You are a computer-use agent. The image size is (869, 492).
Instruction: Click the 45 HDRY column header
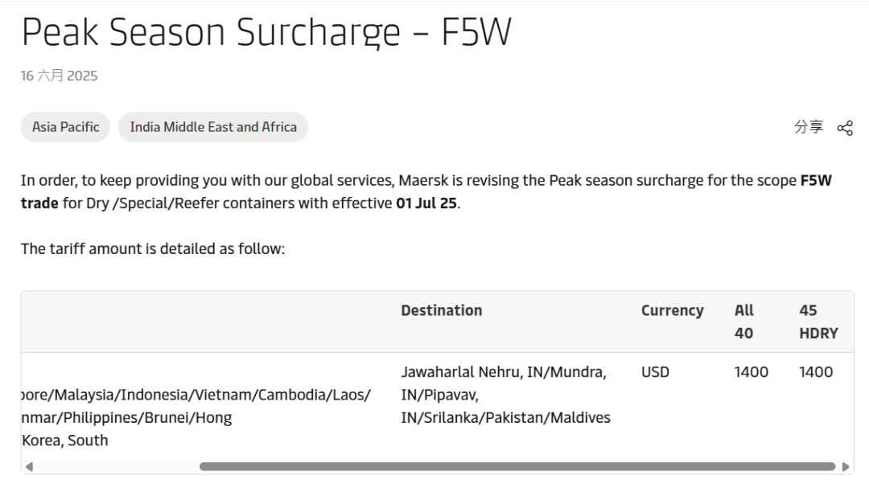point(818,321)
